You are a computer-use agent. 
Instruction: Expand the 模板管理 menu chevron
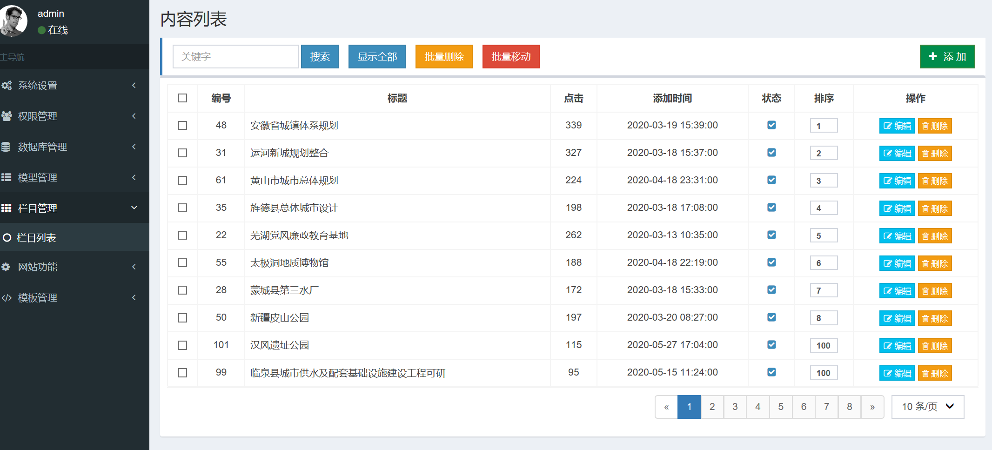tap(134, 297)
